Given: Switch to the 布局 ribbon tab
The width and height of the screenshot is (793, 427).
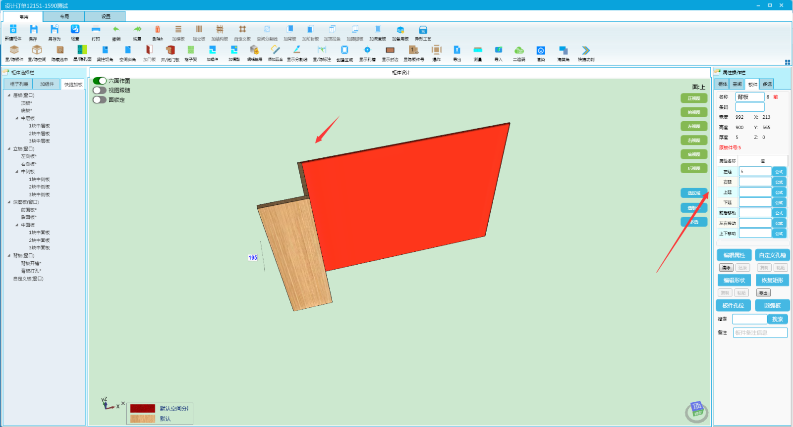Looking at the screenshot, I should click(64, 16).
